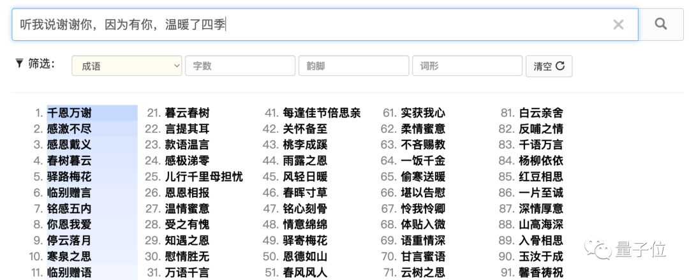Select the result 暮云春树
This screenshot has height=280, width=689.
[187, 113]
